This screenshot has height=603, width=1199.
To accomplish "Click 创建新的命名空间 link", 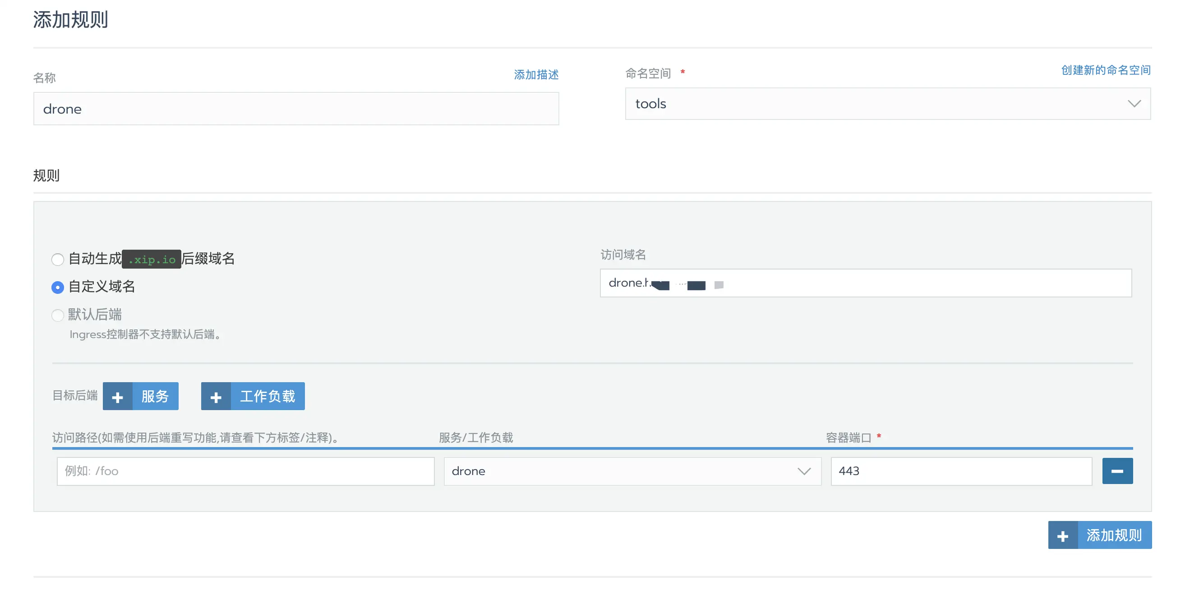I will 1106,70.
